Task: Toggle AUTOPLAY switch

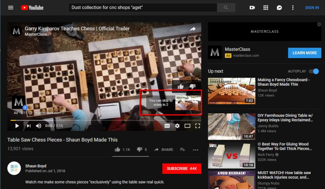Action: point(314,71)
